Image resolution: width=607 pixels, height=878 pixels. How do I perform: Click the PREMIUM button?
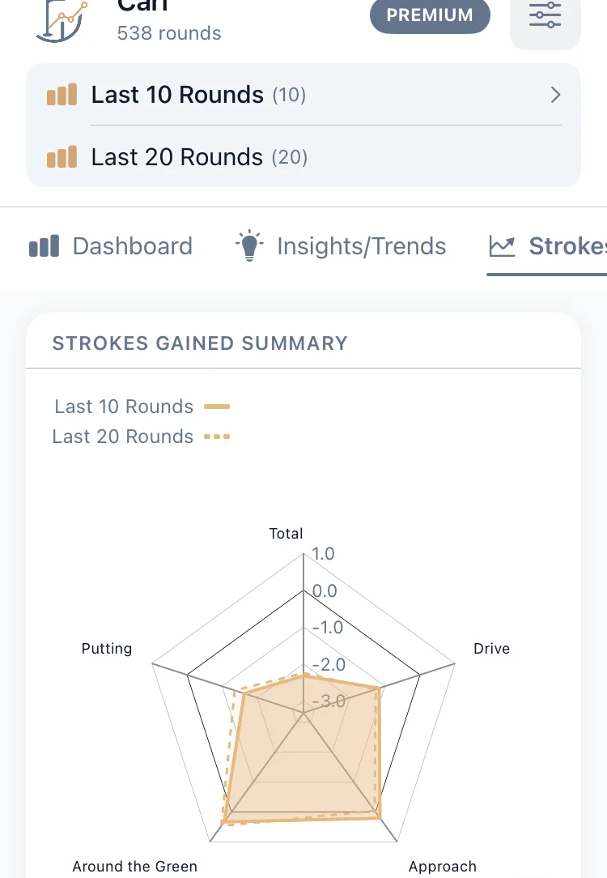[430, 15]
